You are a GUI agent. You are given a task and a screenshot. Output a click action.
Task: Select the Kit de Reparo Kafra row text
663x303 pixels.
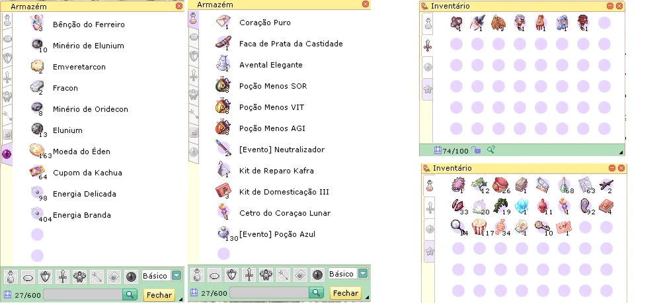(276, 171)
